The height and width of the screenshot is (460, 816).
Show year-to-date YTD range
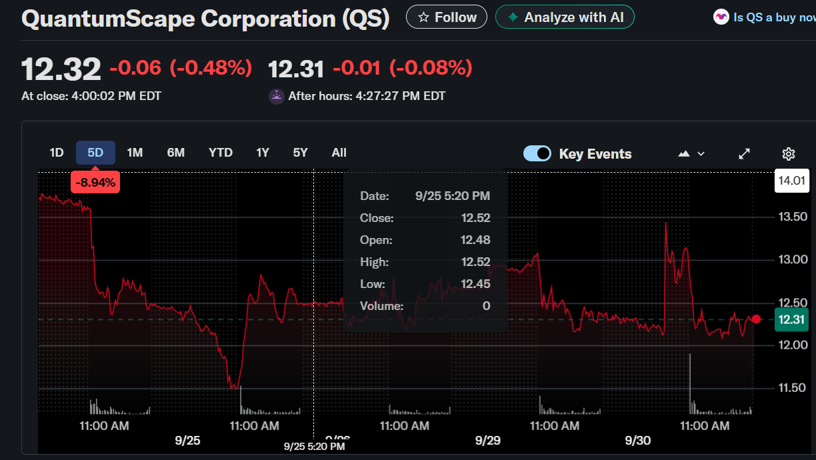click(221, 153)
